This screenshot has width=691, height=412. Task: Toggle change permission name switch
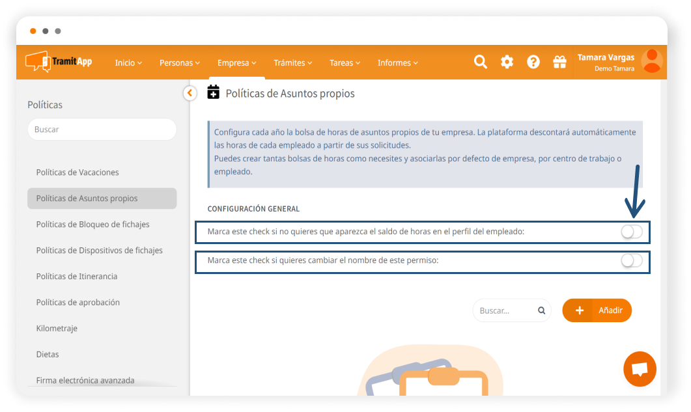(x=631, y=260)
